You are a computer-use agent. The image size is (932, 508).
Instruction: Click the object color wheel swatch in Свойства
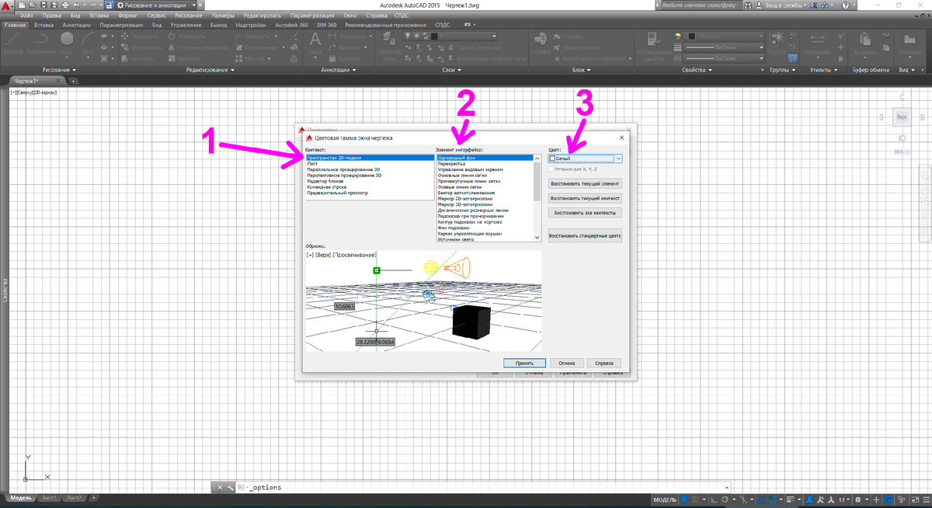pyautogui.click(x=678, y=36)
